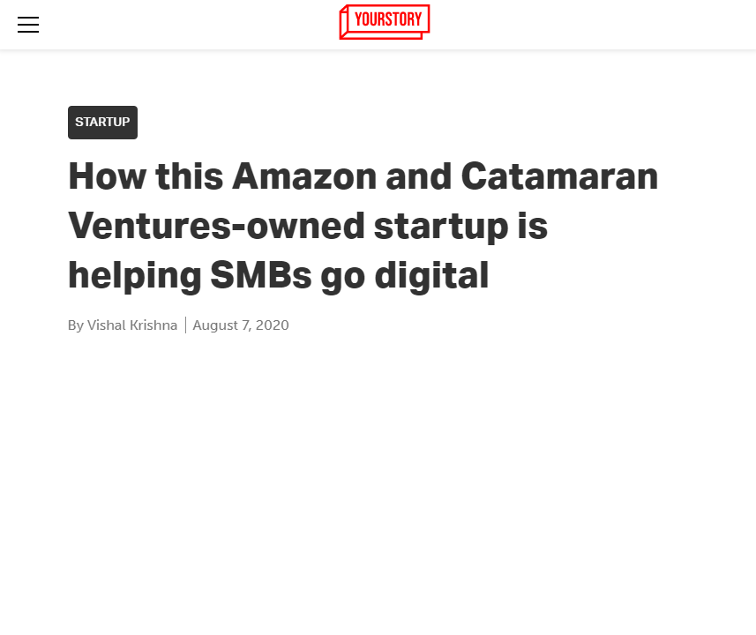Click the publication date August 7, 2020
The height and width of the screenshot is (635, 756).
(x=240, y=325)
